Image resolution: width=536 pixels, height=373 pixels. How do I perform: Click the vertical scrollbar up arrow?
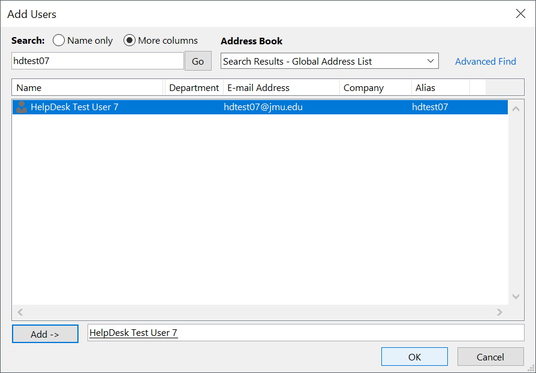[516, 109]
